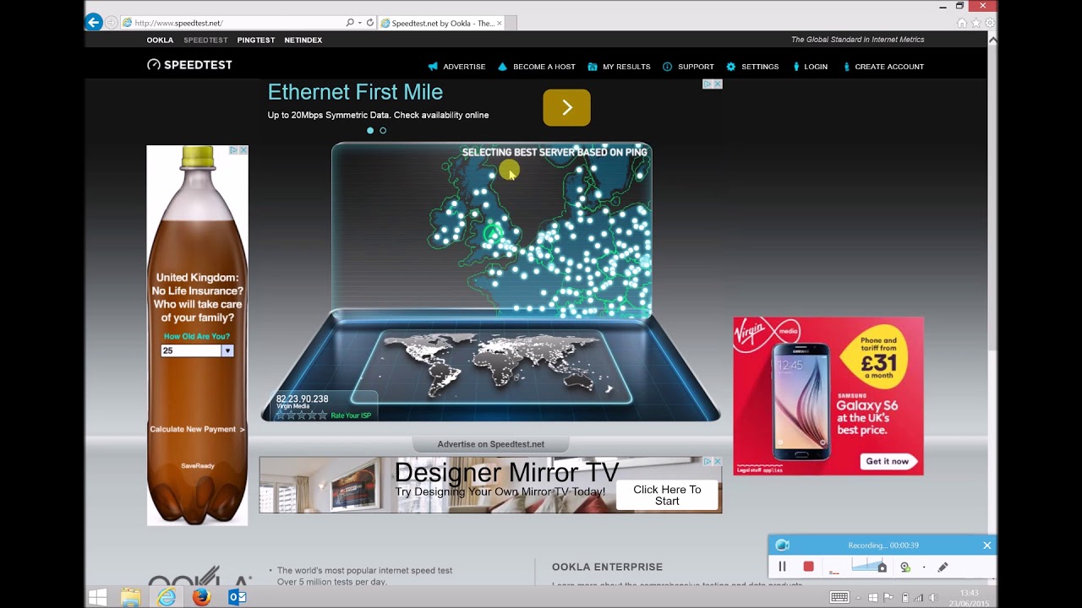Click Internet Explorer taskbar icon
1082x608 pixels.
(x=167, y=597)
